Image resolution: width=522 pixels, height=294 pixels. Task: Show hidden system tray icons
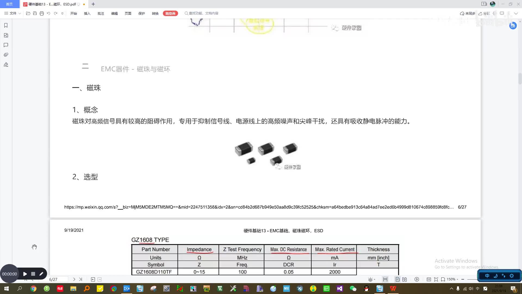[452, 289]
